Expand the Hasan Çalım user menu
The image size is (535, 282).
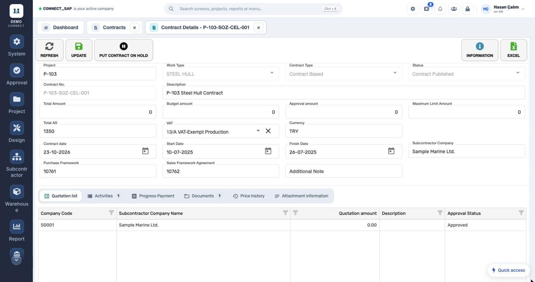click(503, 9)
